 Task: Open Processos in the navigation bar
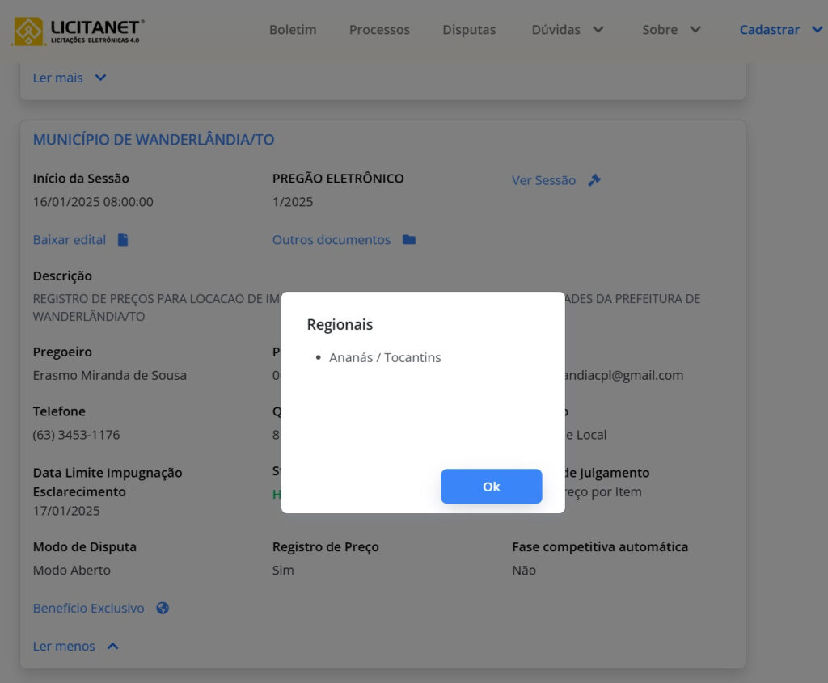[x=379, y=30]
